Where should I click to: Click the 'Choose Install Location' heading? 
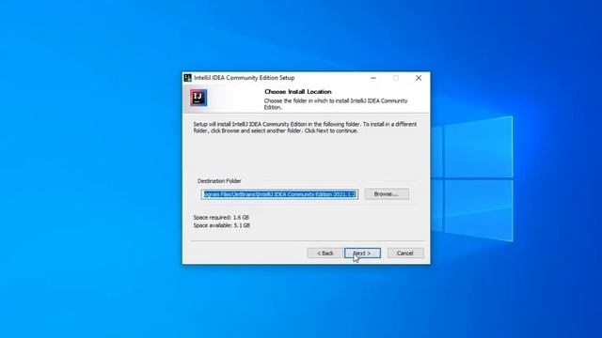pyautogui.click(x=298, y=92)
